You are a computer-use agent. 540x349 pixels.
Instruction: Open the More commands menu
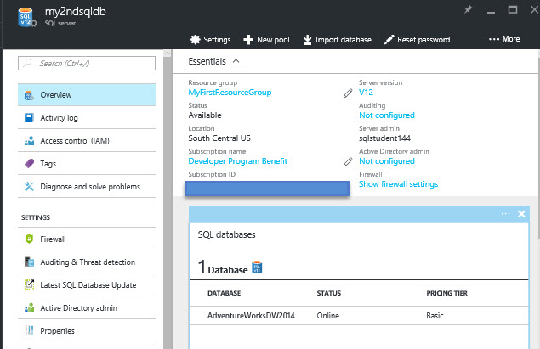(x=504, y=40)
